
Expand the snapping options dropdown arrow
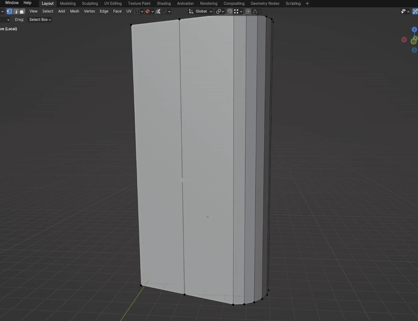point(241,12)
